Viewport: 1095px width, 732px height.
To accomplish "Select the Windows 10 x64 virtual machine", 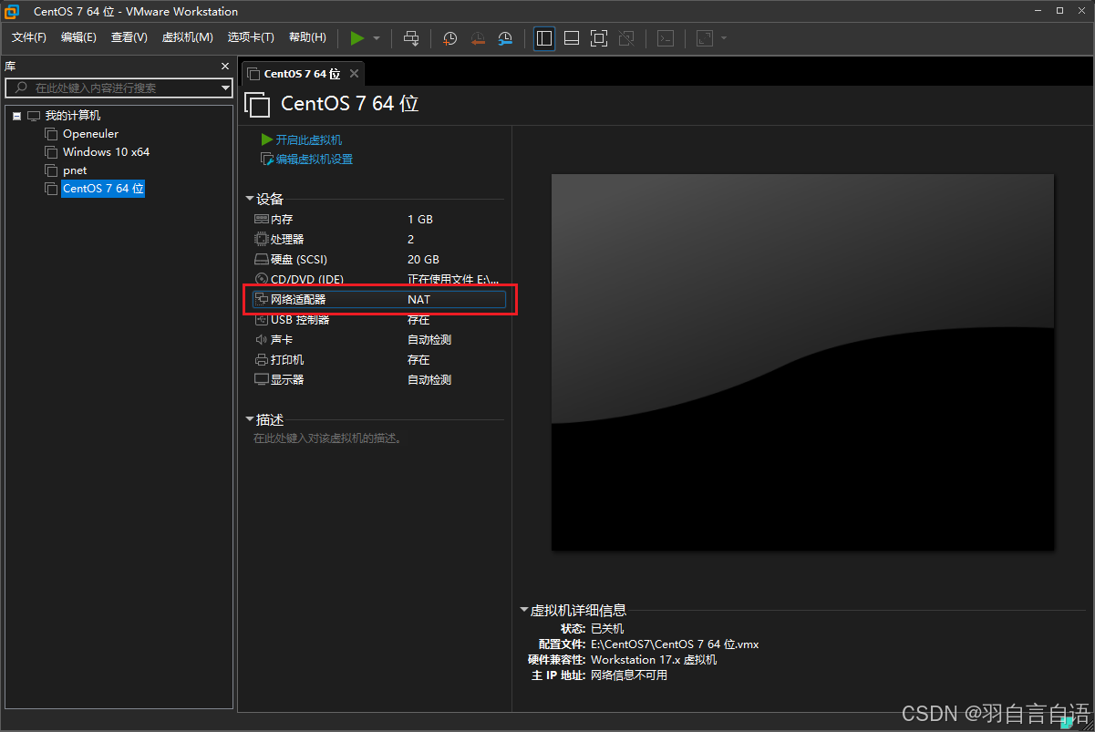I will 106,152.
